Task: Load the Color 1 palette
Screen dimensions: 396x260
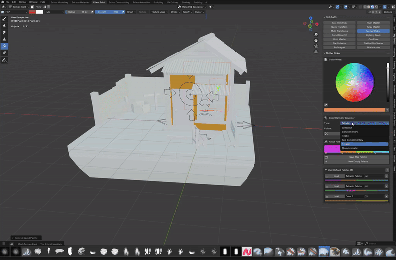Action: click(335, 196)
